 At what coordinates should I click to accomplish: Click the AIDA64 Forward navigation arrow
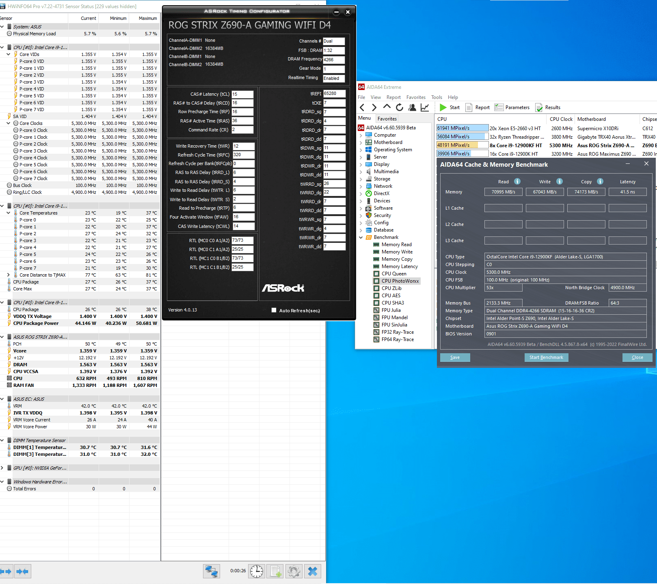click(x=374, y=107)
